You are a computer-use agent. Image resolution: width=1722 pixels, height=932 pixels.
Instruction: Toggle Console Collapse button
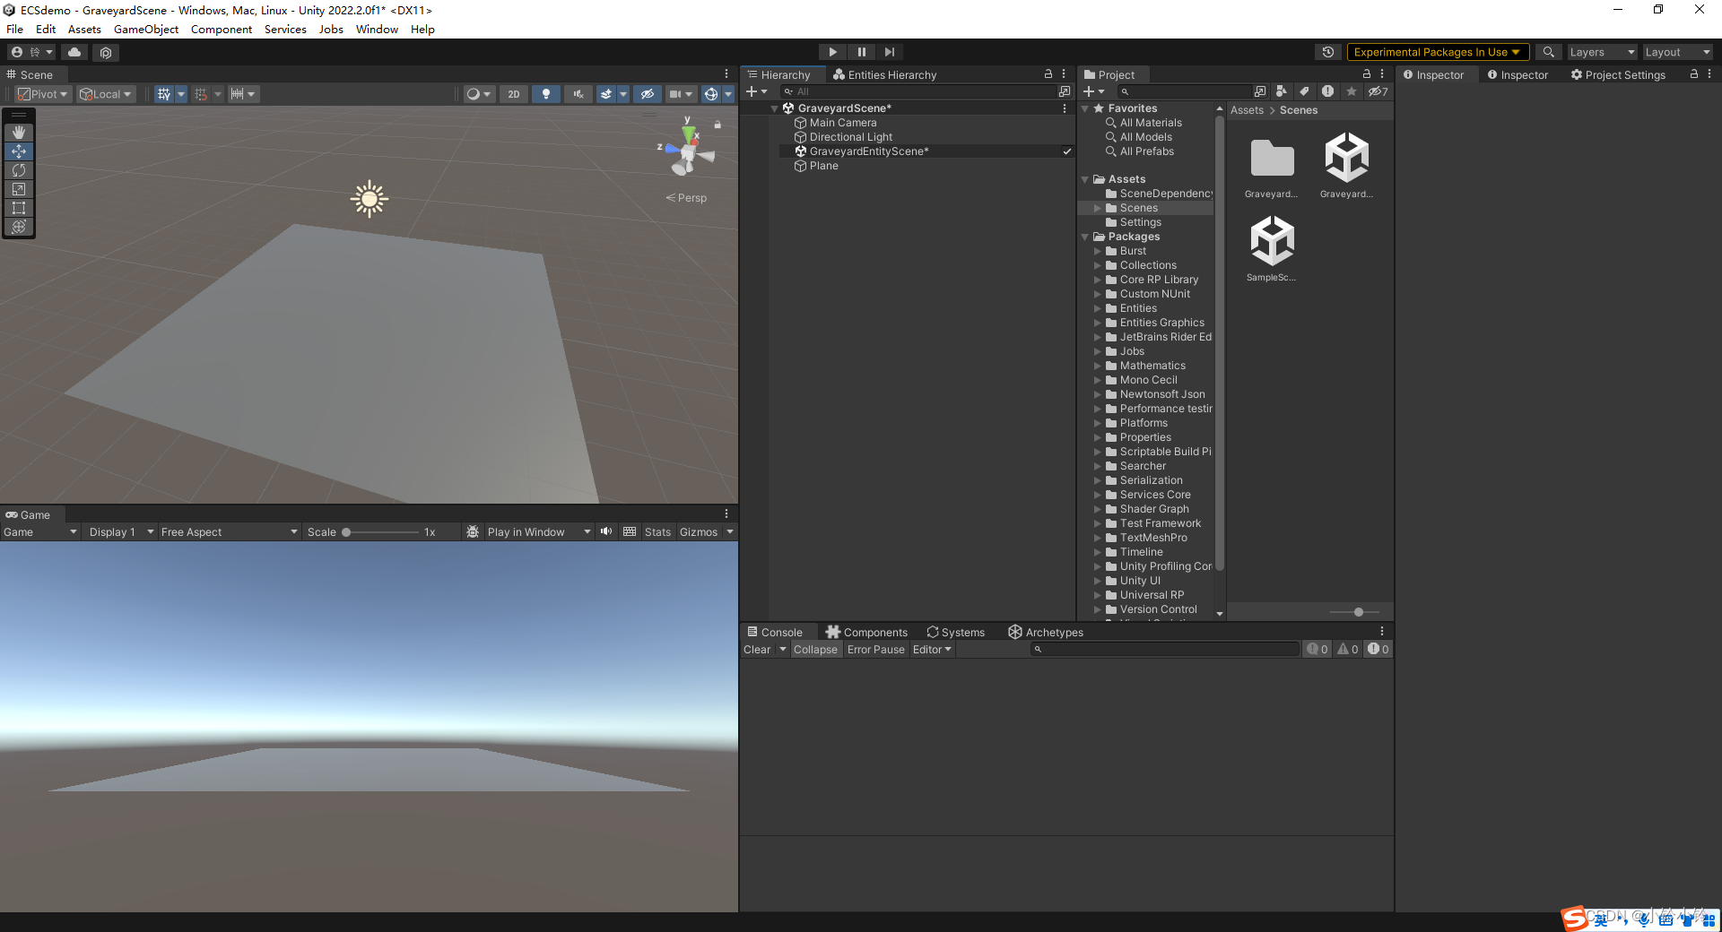815,649
